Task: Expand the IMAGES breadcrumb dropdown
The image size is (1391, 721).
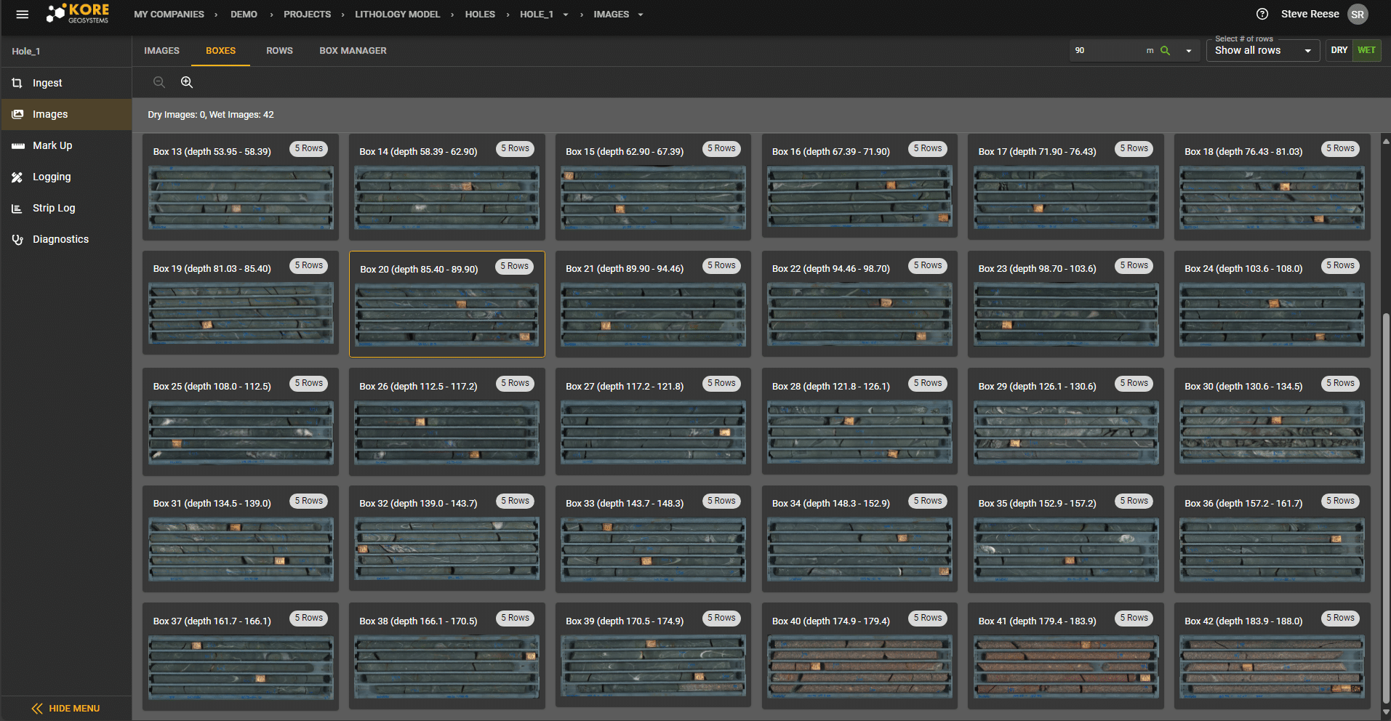Action: coord(641,15)
